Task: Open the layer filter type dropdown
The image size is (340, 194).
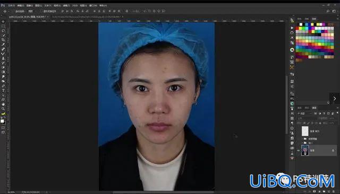Action: click(x=304, y=113)
